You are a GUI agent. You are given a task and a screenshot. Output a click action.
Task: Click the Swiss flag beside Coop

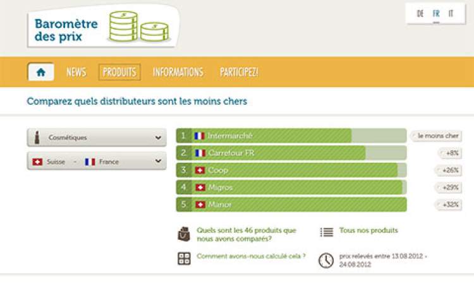tap(200, 170)
